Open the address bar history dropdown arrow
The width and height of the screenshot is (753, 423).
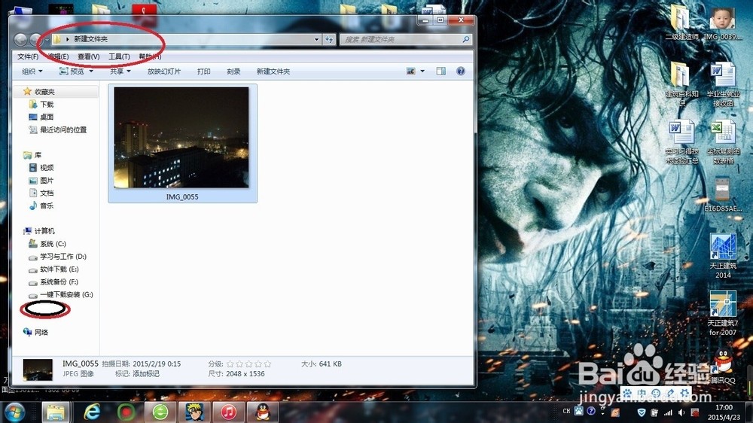tap(316, 39)
